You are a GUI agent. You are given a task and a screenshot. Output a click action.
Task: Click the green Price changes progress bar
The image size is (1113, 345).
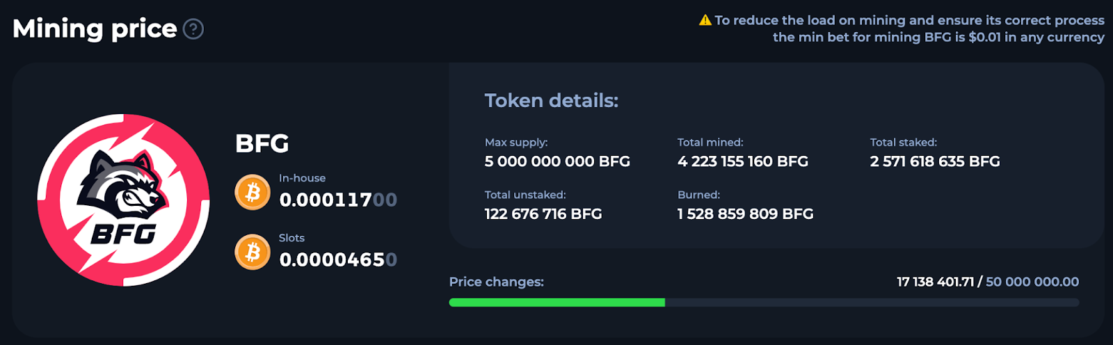[556, 303]
